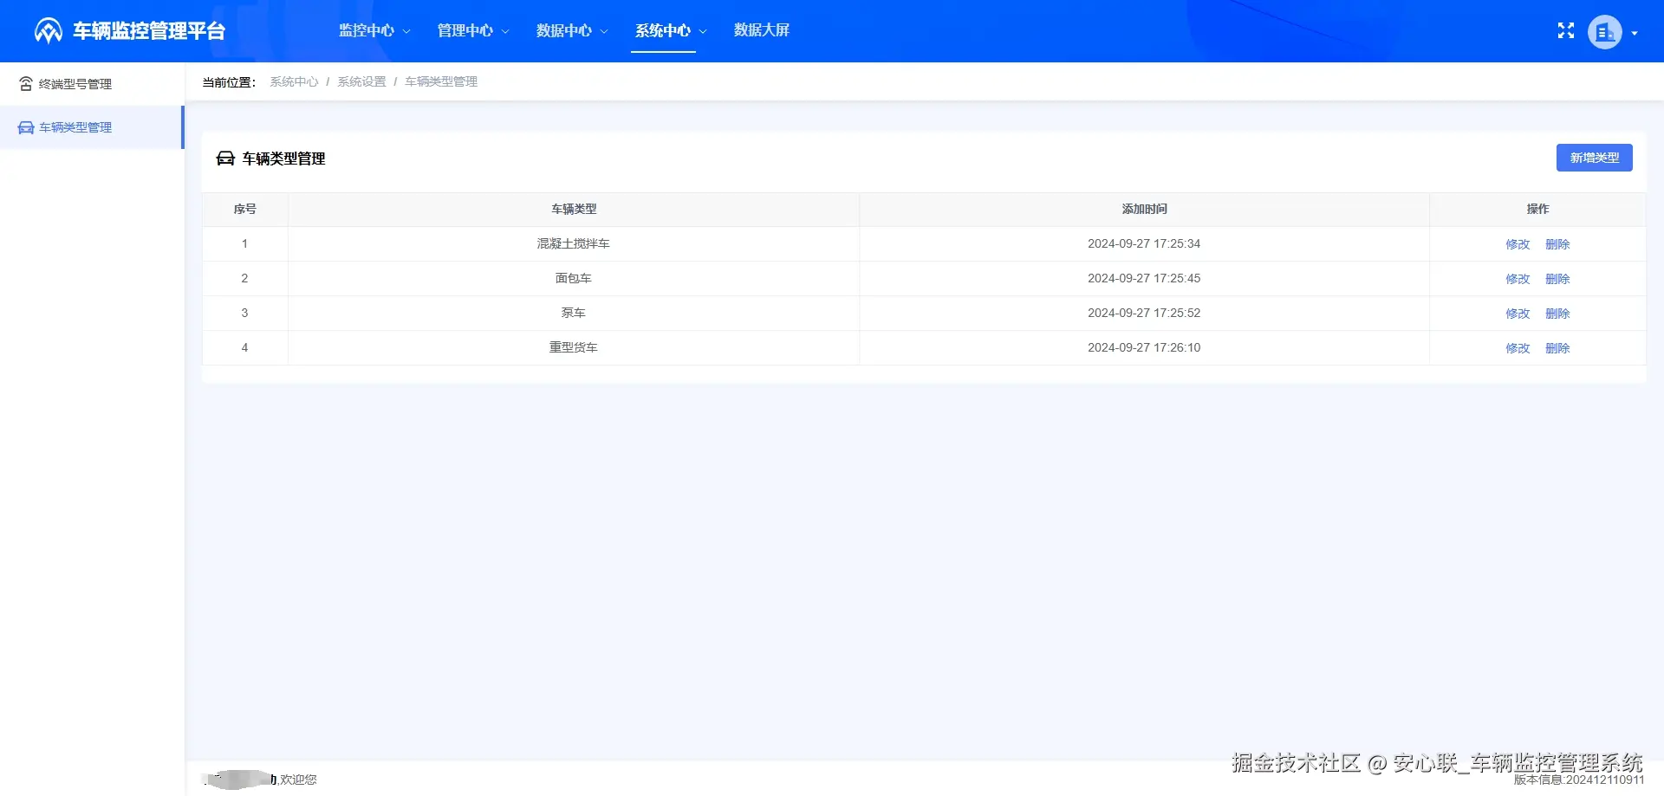Expand the 管理中心 dropdown
Viewport: 1664px width, 796px height.
(x=465, y=30)
